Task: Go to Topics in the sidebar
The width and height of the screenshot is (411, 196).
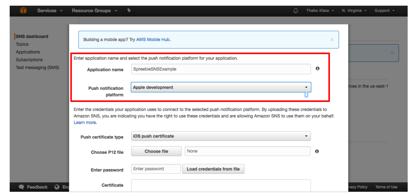Action: point(22,44)
